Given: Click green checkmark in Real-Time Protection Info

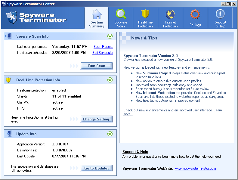Looking at the screenshot, I should 110,80.
